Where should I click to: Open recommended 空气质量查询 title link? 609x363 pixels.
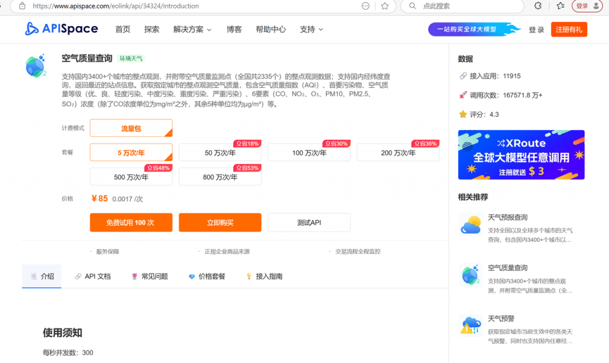[508, 267]
